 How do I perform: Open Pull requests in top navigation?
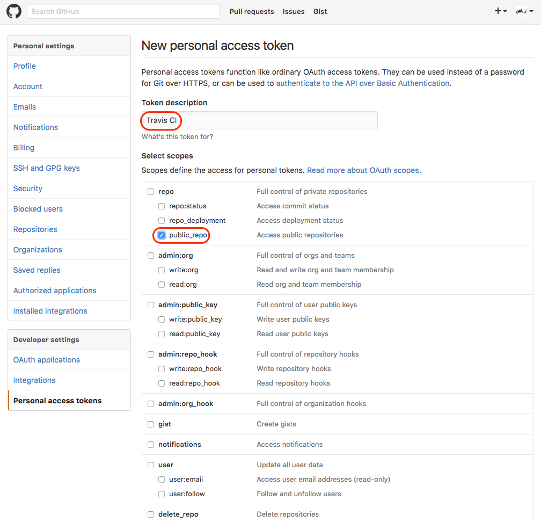coord(251,11)
